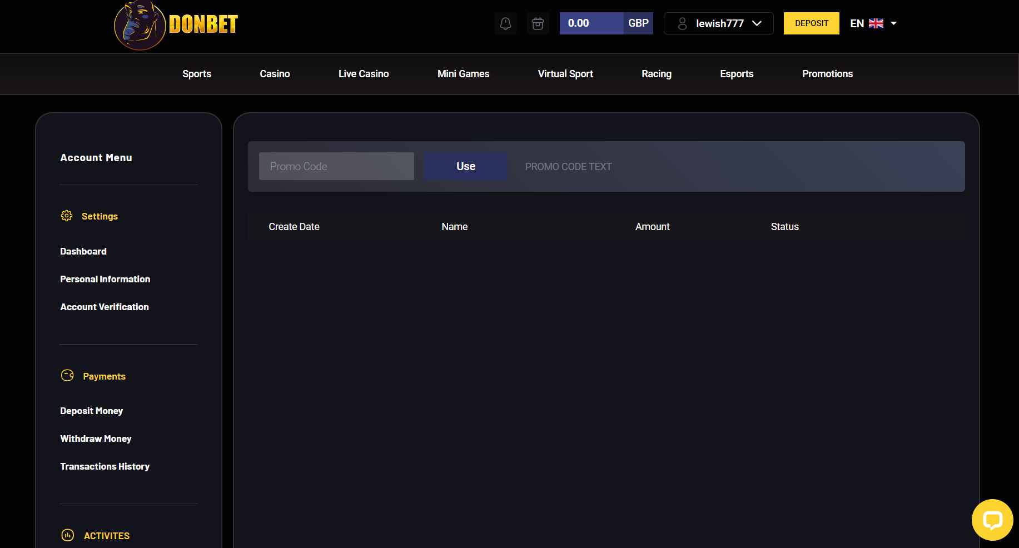Open the Promotions page
Viewport: 1019px width, 548px height.
[827, 74]
